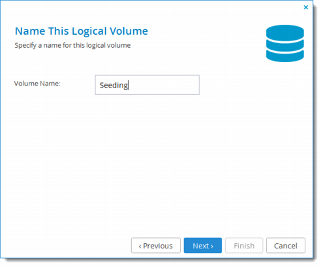Click the word Volume in the heading
Screen dimensions: 321x266
click(x=129, y=31)
